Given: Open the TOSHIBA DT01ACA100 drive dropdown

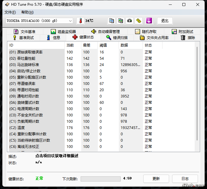Looking at the screenshot, I should (x=39, y=21).
